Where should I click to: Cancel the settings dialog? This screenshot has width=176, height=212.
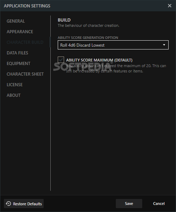pos(159,204)
